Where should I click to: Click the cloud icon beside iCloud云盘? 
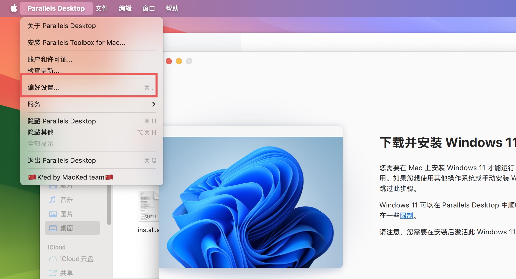53,259
